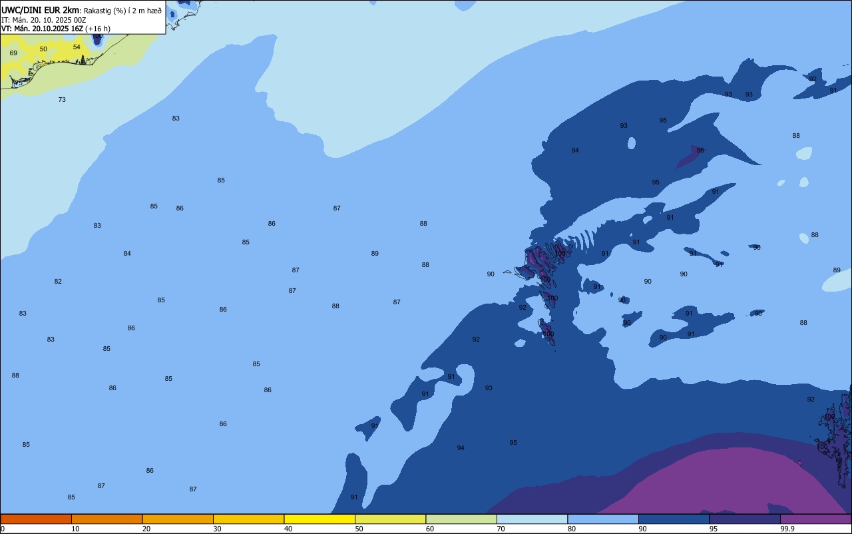Click the purple legend swatch above 99.9
This screenshot has width=852, height=534.
[815, 519]
